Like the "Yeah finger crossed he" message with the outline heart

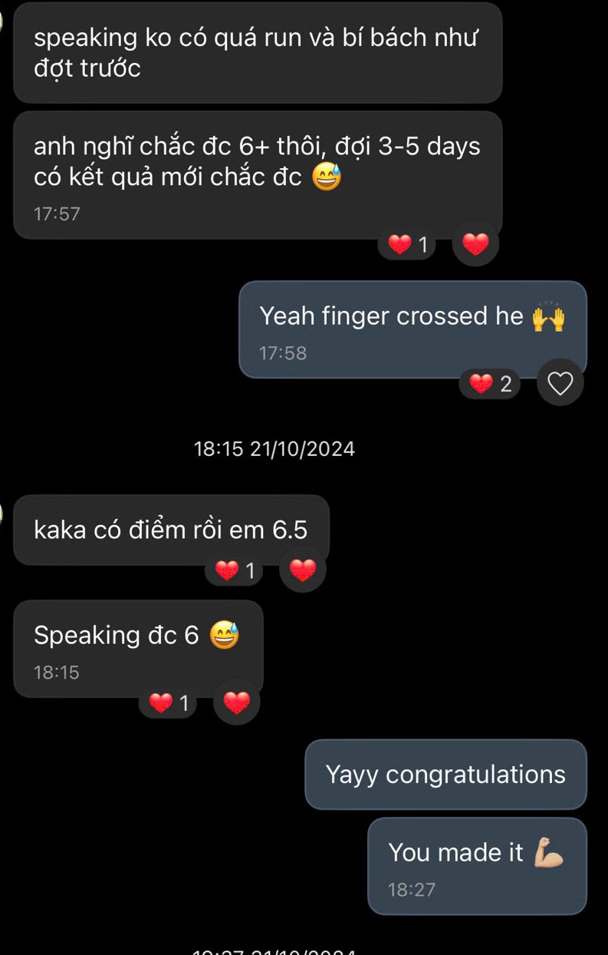pyautogui.click(x=560, y=382)
